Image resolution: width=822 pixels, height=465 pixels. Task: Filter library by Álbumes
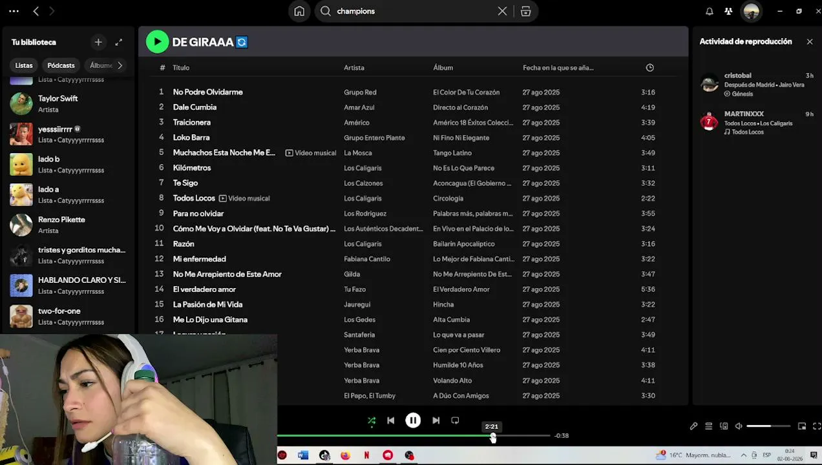(x=101, y=65)
